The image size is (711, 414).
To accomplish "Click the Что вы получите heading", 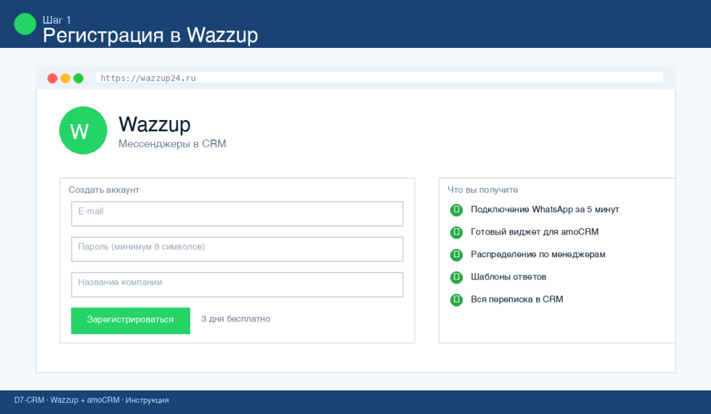I will [x=483, y=190].
